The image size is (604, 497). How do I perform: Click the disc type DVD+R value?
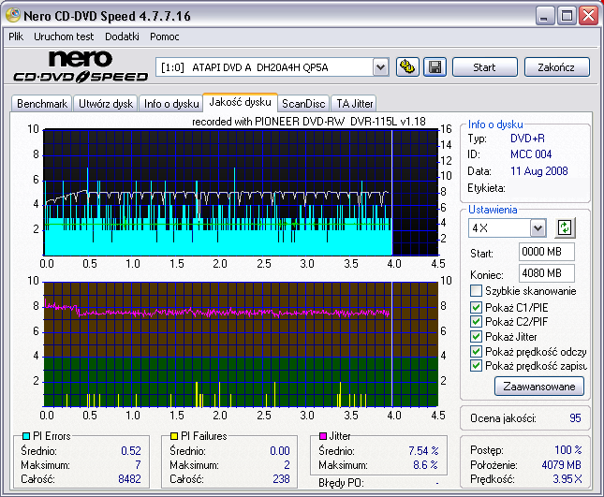click(527, 139)
